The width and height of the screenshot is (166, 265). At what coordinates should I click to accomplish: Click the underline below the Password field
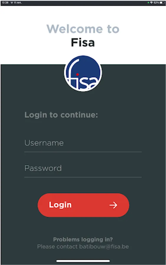point(83,177)
